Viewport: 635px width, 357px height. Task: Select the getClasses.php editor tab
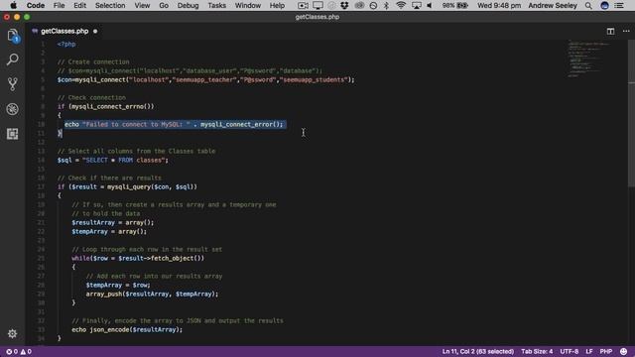[64, 31]
